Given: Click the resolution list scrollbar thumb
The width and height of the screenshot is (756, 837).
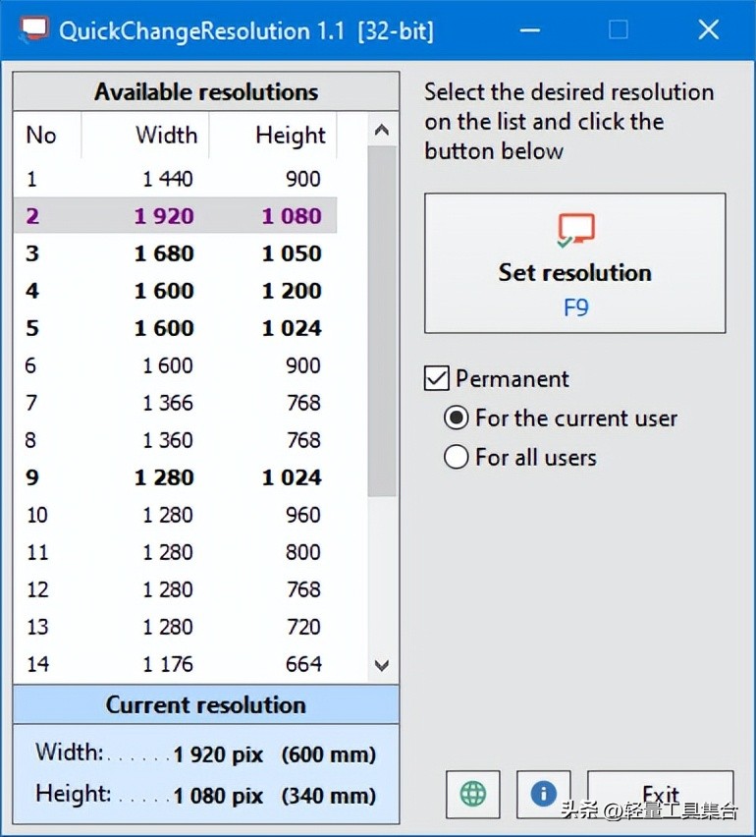Looking at the screenshot, I should coord(382,321).
